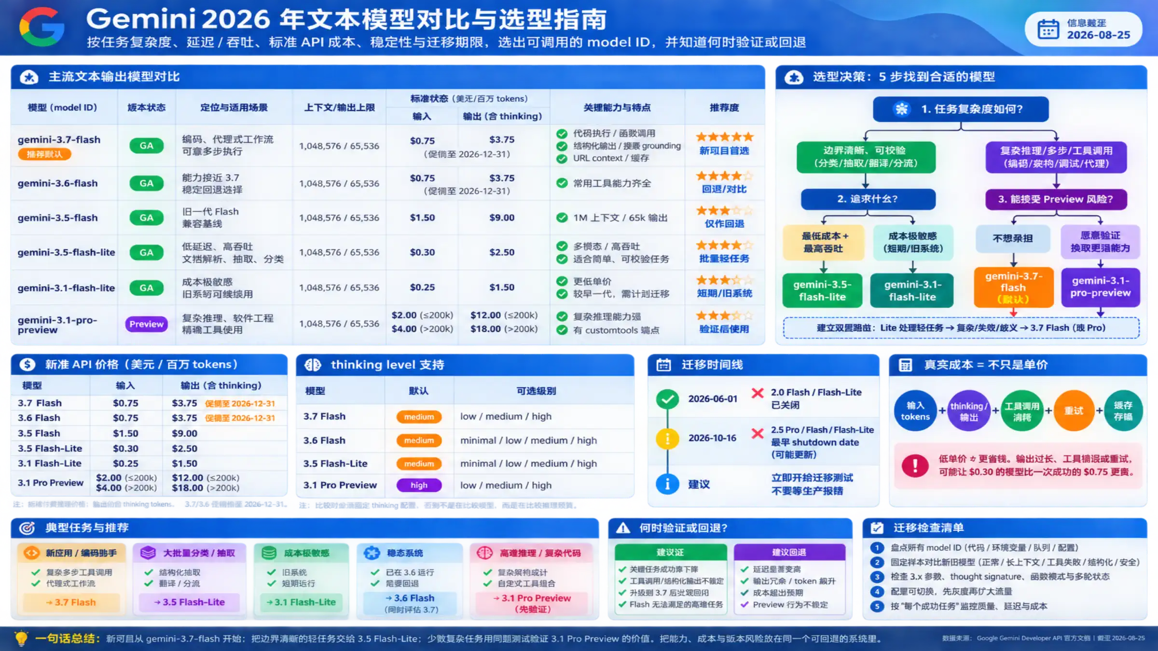The height and width of the screenshot is (651, 1158).
Task: Click the high pill in 3.1 Pro Preview row
Action: 419,485
